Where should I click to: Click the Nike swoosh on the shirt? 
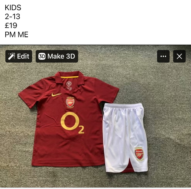[56, 95]
